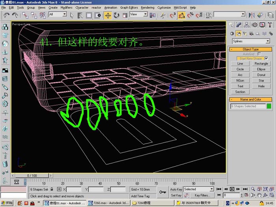The image size is (276, 207).
Task: Activate Select and Rotate tool
Action: point(116,15)
